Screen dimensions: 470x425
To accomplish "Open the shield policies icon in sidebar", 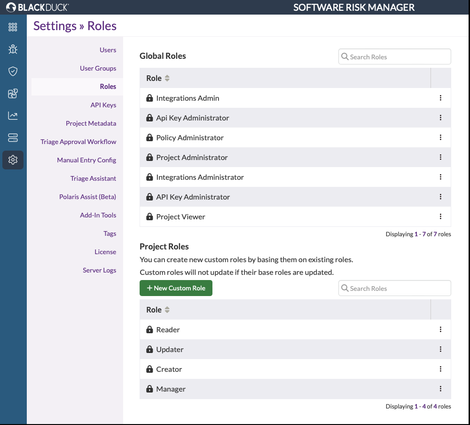I will [13, 71].
